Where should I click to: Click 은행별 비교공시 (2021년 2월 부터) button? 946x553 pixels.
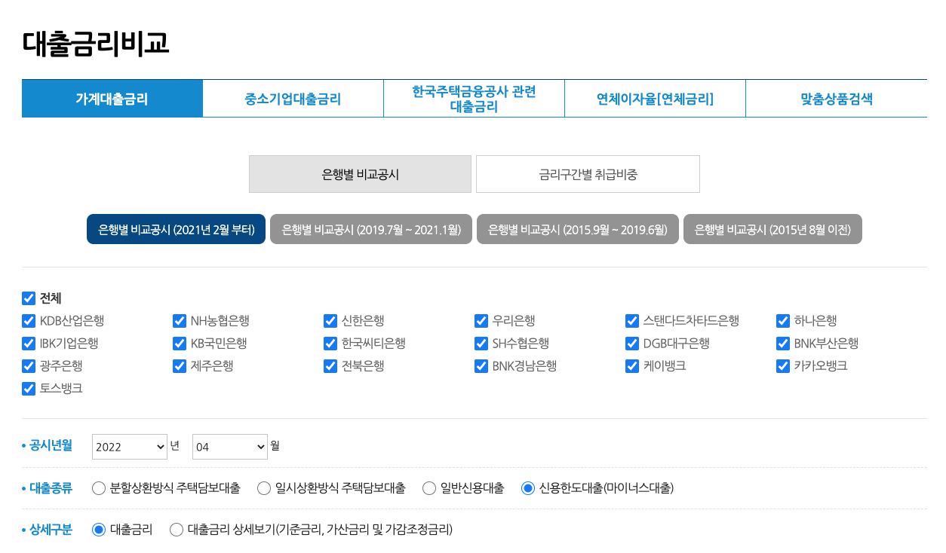click(x=176, y=229)
